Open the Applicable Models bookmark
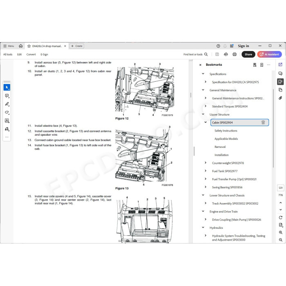The image size is (286, 286). tap(226, 139)
